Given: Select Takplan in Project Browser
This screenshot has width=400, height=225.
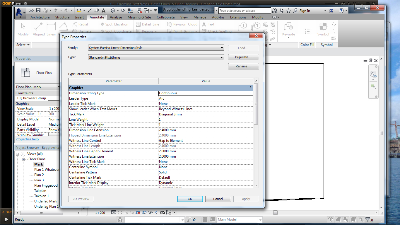Looking at the screenshot, I should click(x=40, y=191).
